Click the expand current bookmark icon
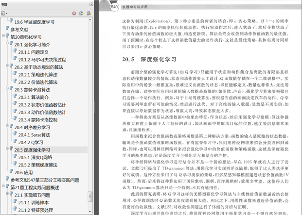The height and width of the screenshot is (215, 302). point(89,13)
